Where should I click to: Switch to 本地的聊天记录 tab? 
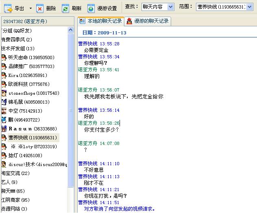pos(100,21)
